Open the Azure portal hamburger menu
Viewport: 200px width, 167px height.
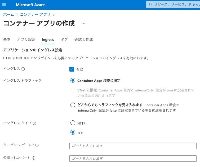[4, 5]
